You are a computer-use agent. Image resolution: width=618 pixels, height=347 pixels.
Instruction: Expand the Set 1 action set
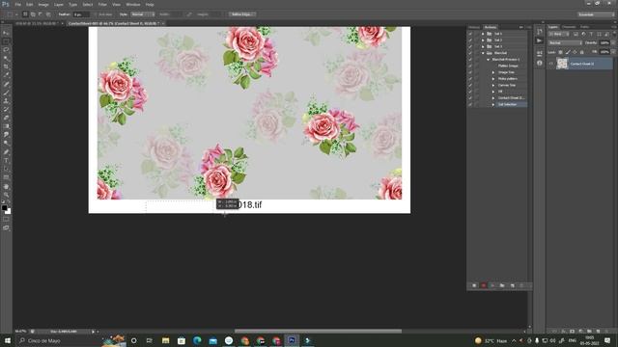[x=483, y=34]
